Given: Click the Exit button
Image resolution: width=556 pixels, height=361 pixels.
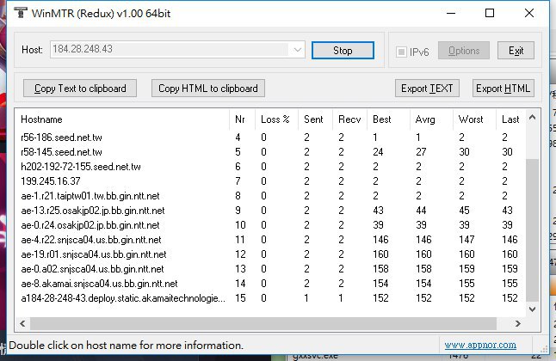Looking at the screenshot, I should point(516,51).
